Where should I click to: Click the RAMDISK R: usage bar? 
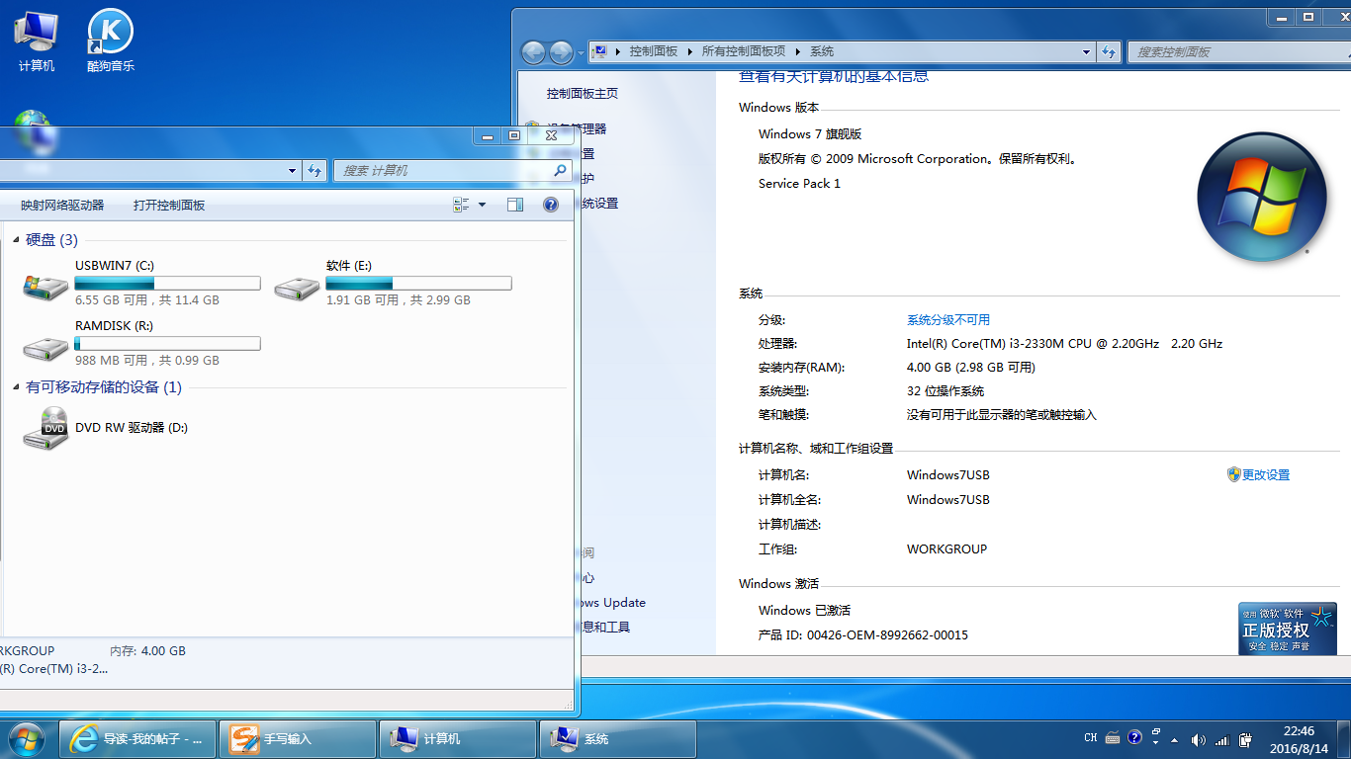point(168,344)
